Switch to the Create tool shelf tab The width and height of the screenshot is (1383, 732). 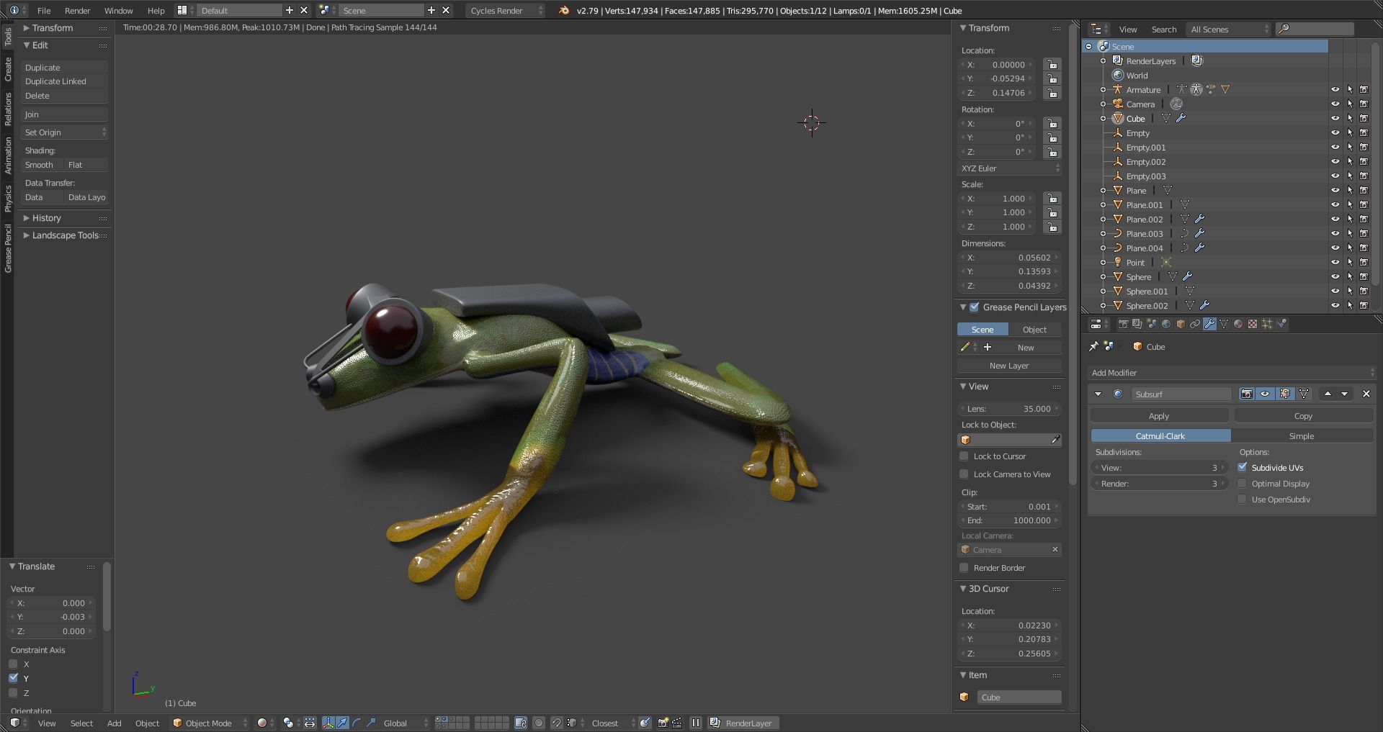point(7,70)
